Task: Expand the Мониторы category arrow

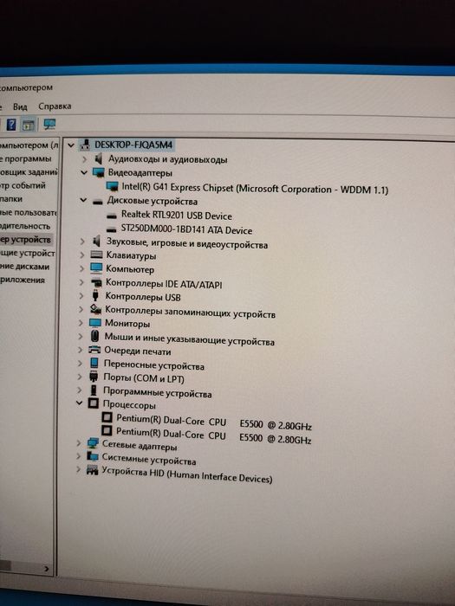Action: pyautogui.click(x=81, y=322)
